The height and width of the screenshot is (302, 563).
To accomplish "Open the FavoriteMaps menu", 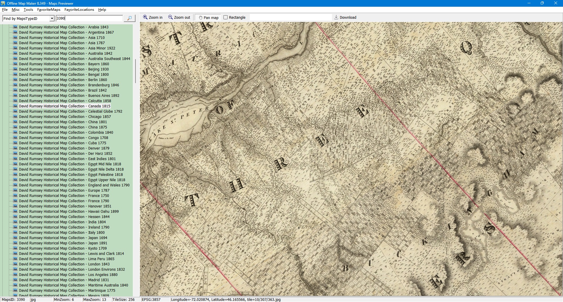I will [x=49, y=10].
